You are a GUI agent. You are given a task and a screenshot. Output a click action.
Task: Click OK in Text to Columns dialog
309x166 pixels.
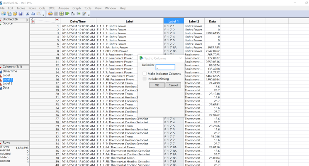pos(157,85)
